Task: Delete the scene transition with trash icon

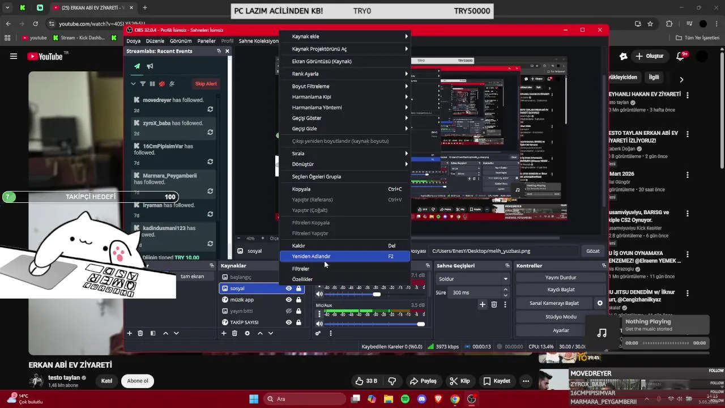Action: pyautogui.click(x=494, y=304)
